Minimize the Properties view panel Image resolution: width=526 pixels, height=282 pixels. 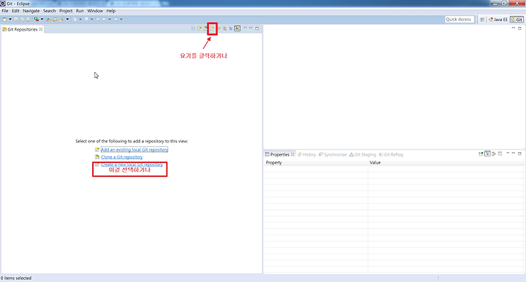coord(514,153)
